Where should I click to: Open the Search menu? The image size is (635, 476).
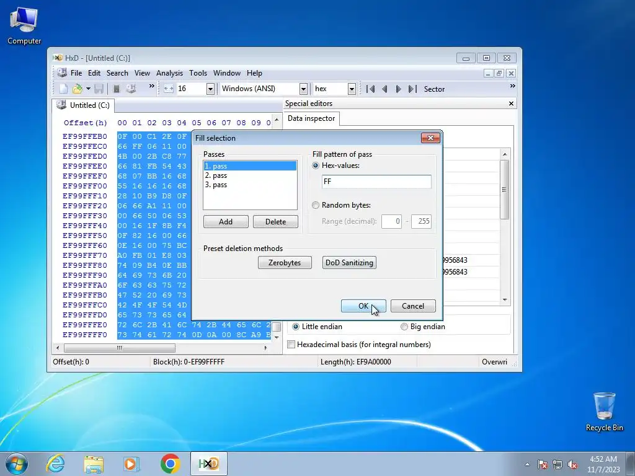tap(117, 73)
